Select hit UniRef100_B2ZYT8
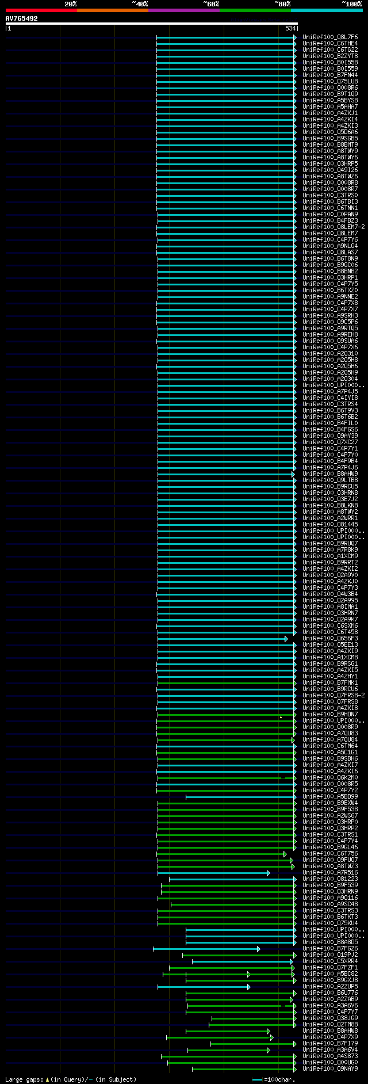Viewport: 368px width, 1084px height. coord(330,56)
